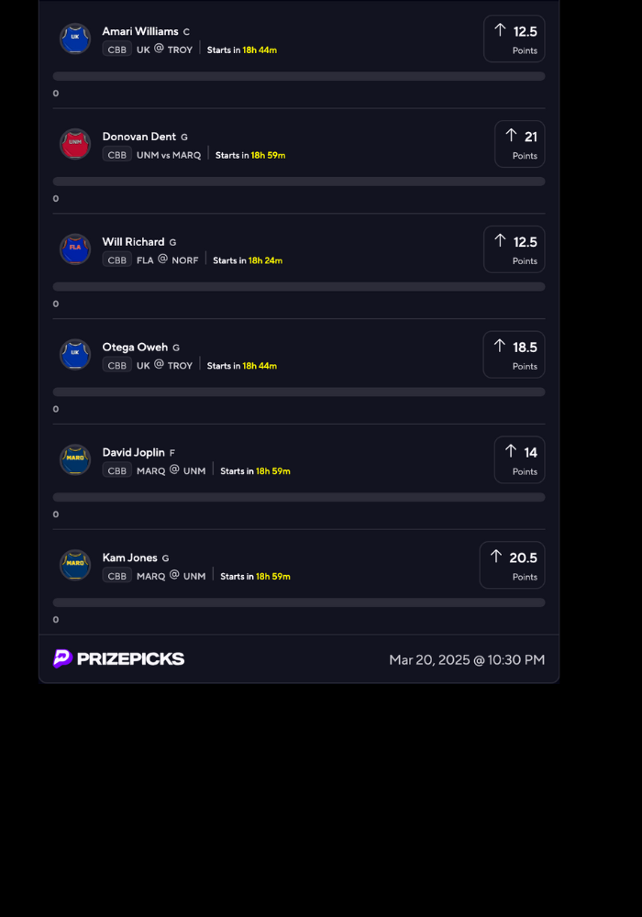Click Otega Oweh's UK jersey icon
642x917 pixels.
coord(75,355)
